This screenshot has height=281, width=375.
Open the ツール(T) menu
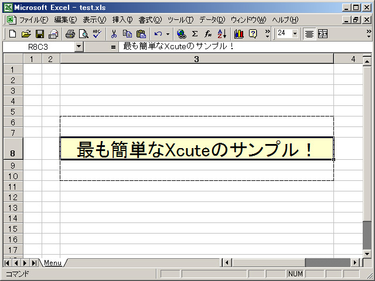pyautogui.click(x=180, y=20)
